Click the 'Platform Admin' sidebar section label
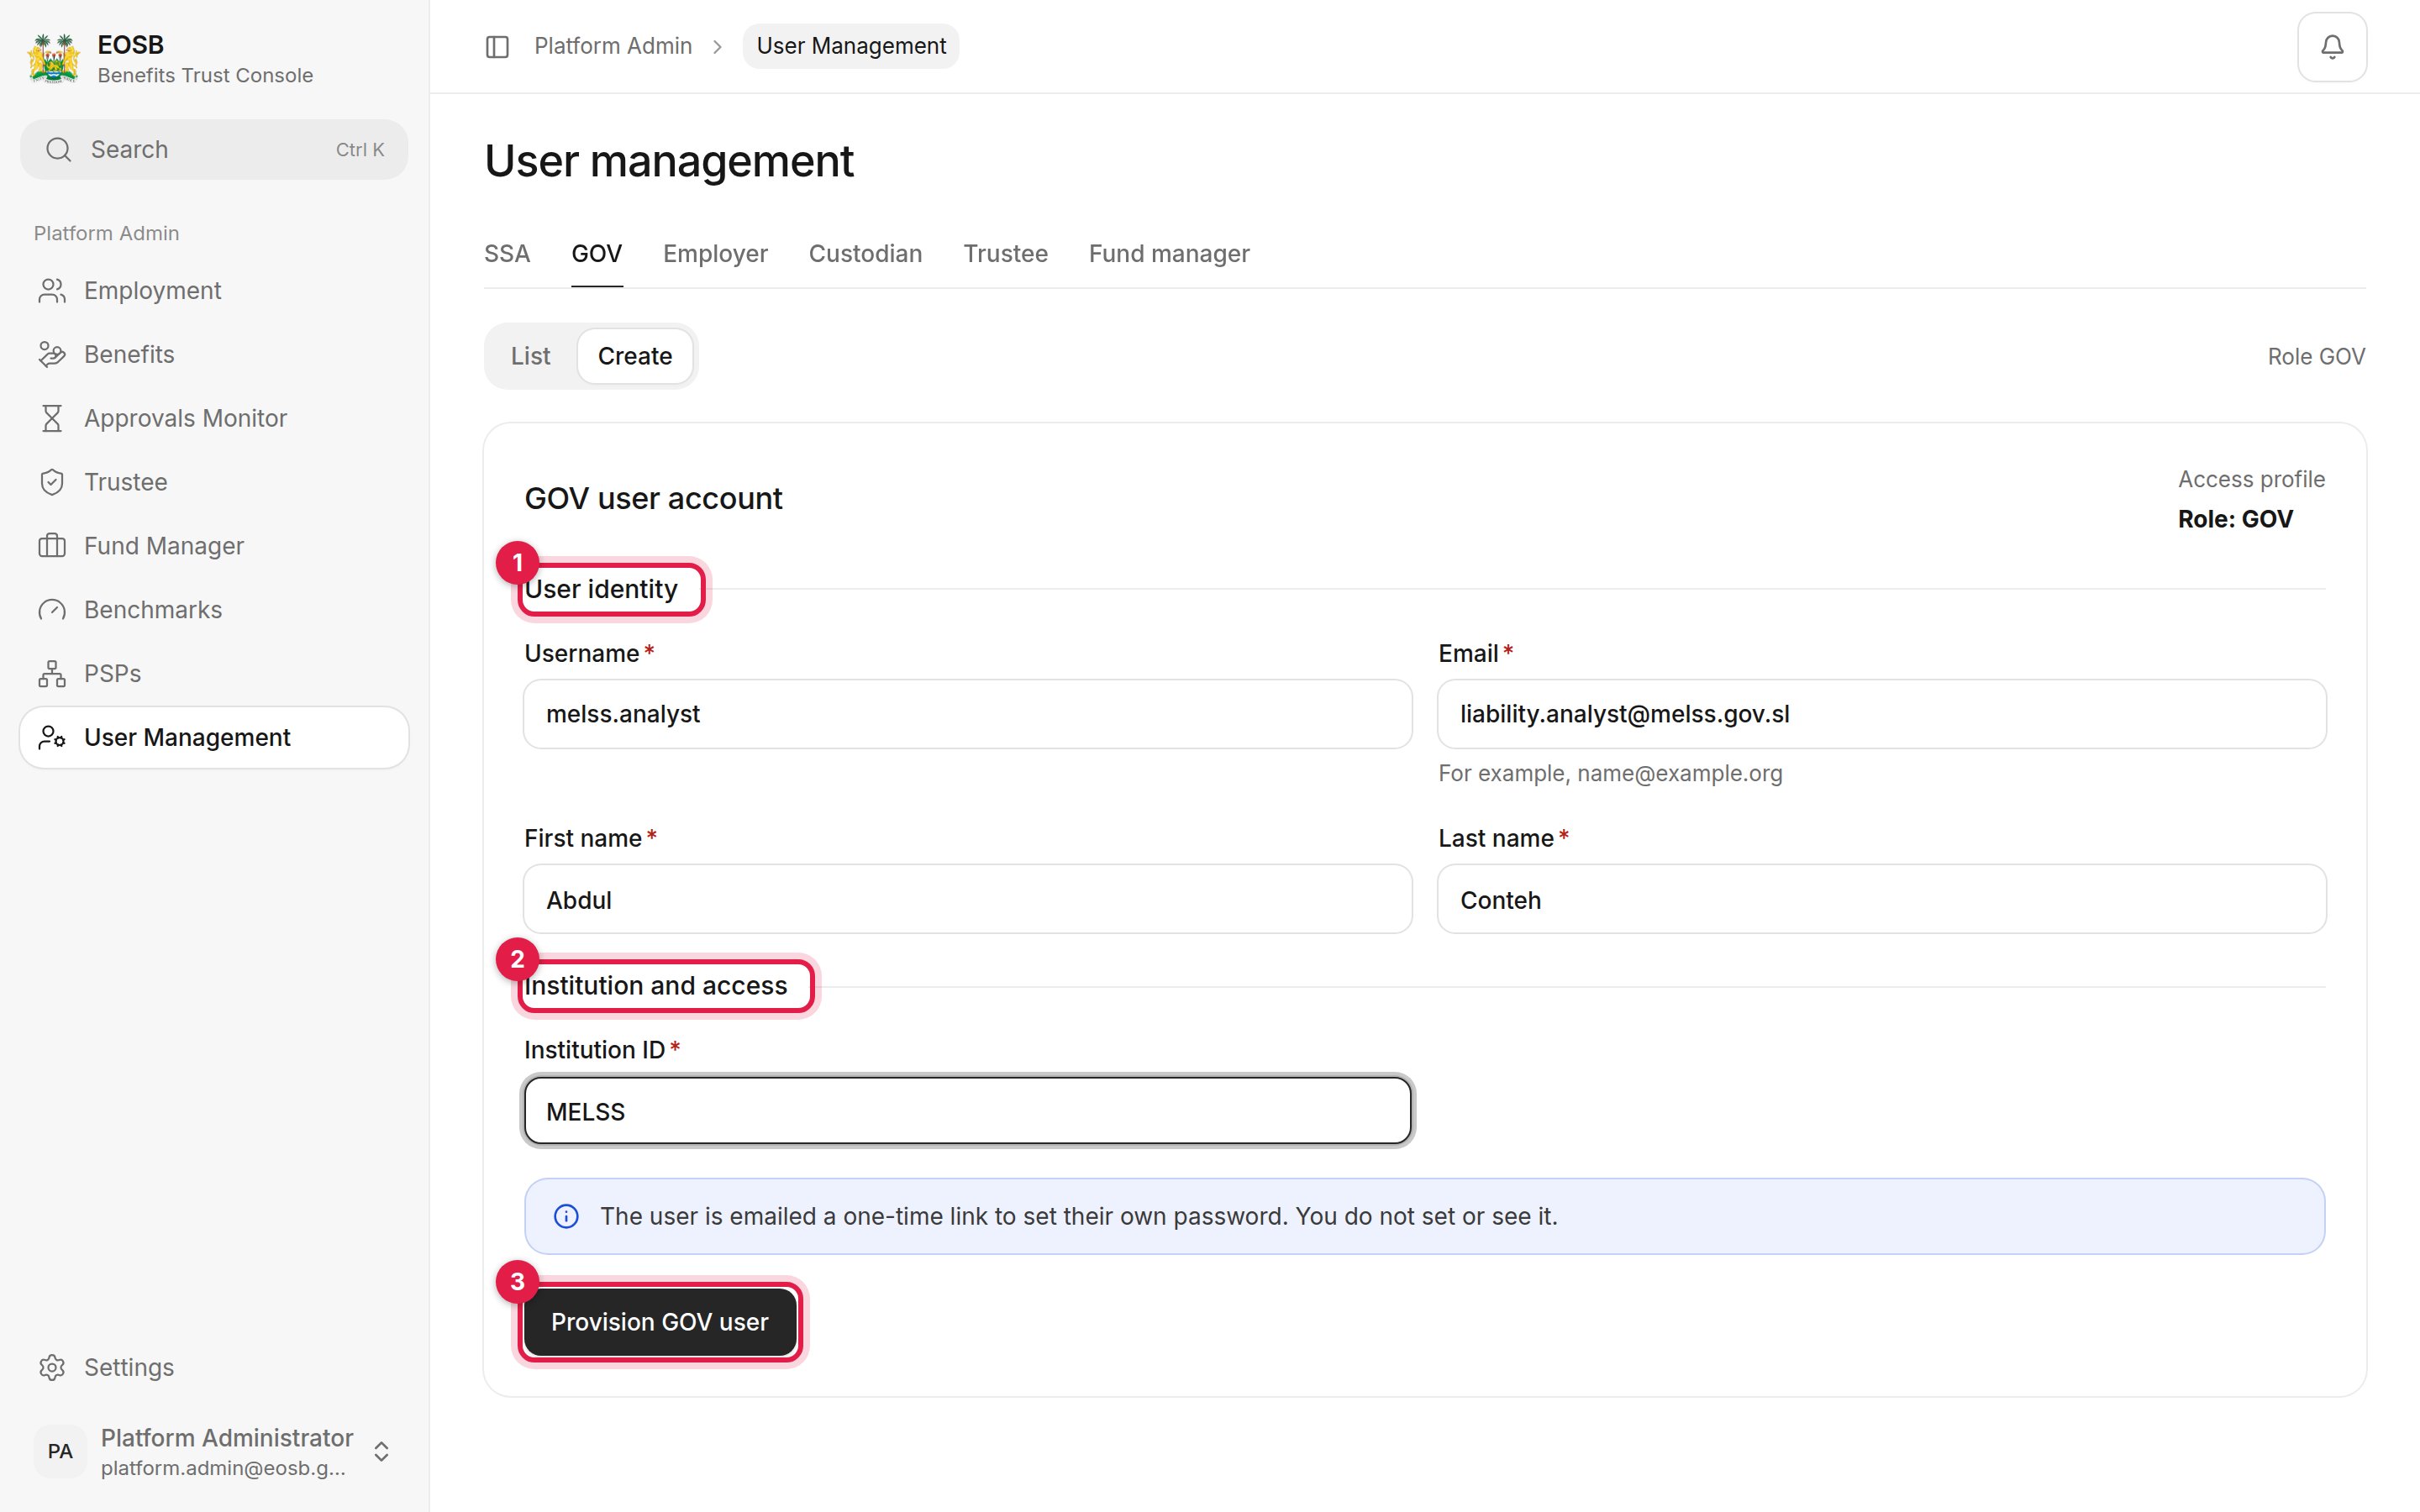 pyautogui.click(x=106, y=233)
